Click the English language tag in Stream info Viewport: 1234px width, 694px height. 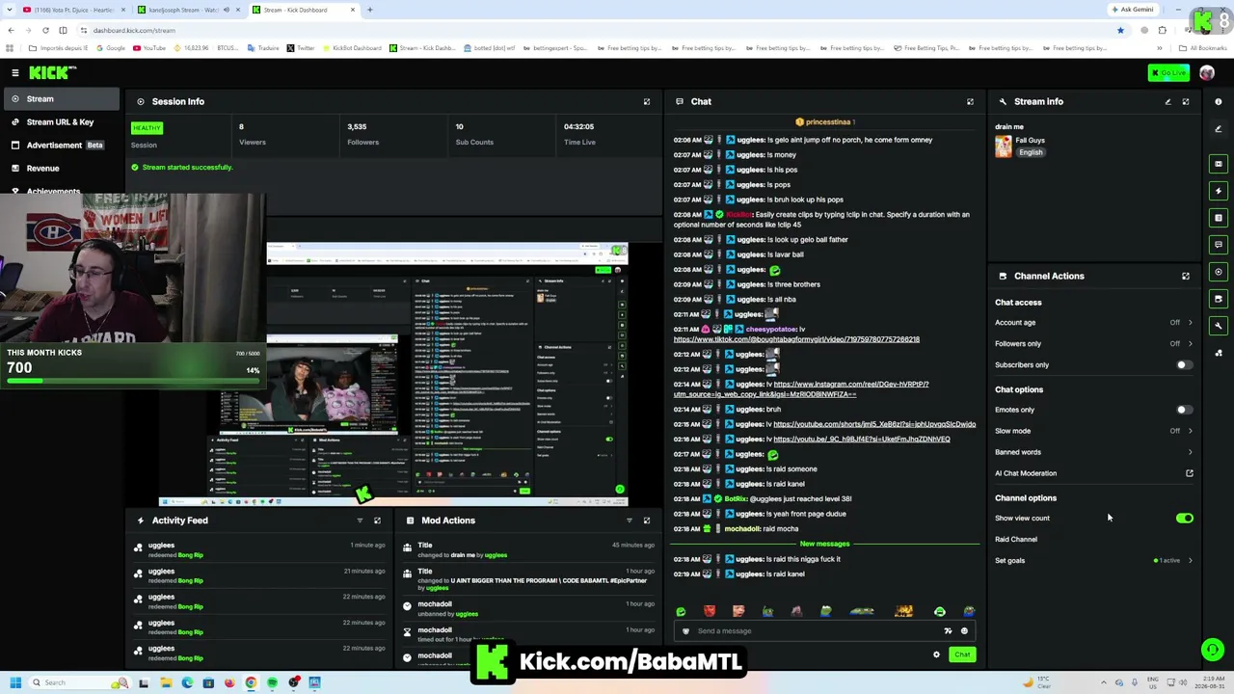1031,152
